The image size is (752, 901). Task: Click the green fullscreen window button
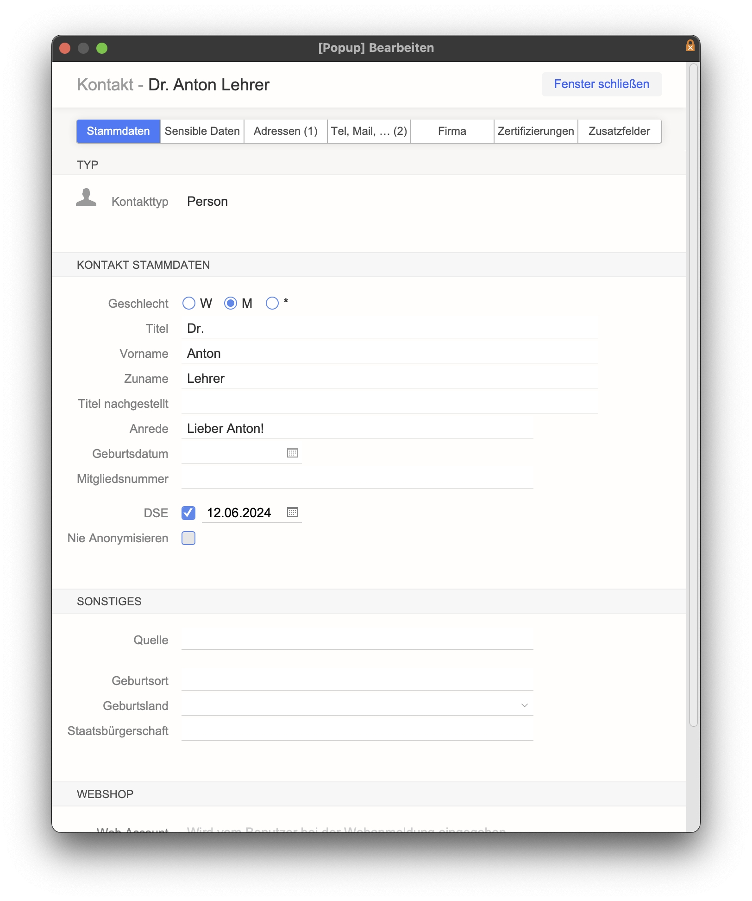[x=102, y=48]
